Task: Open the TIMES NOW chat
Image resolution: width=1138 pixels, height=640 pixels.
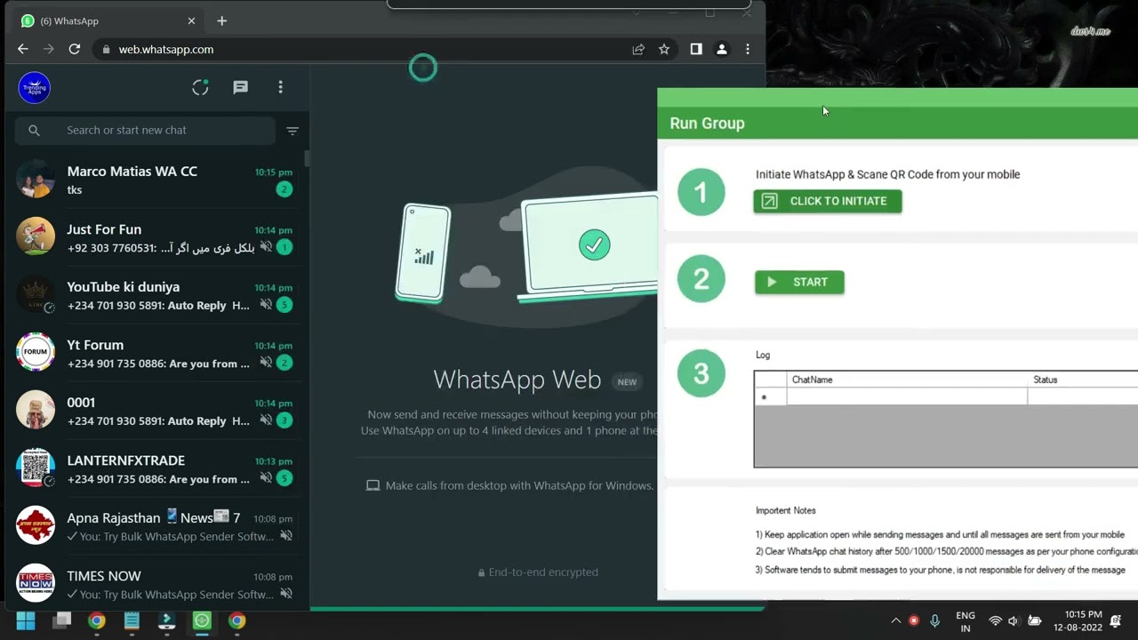Action: pos(155,583)
